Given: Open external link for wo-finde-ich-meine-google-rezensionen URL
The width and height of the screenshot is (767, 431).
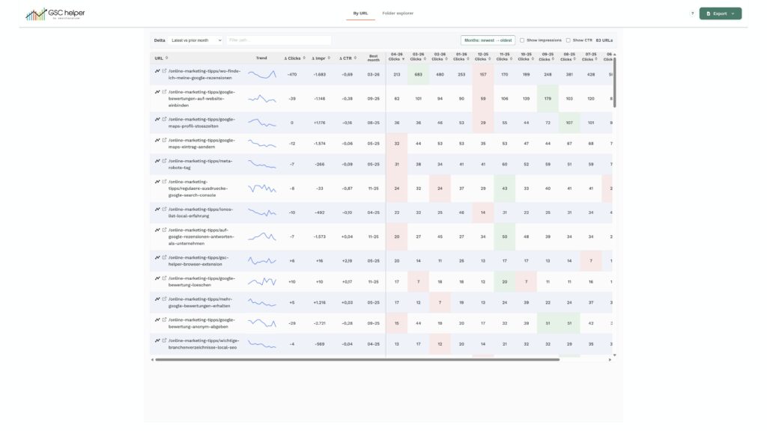Looking at the screenshot, I should pyautogui.click(x=164, y=71).
